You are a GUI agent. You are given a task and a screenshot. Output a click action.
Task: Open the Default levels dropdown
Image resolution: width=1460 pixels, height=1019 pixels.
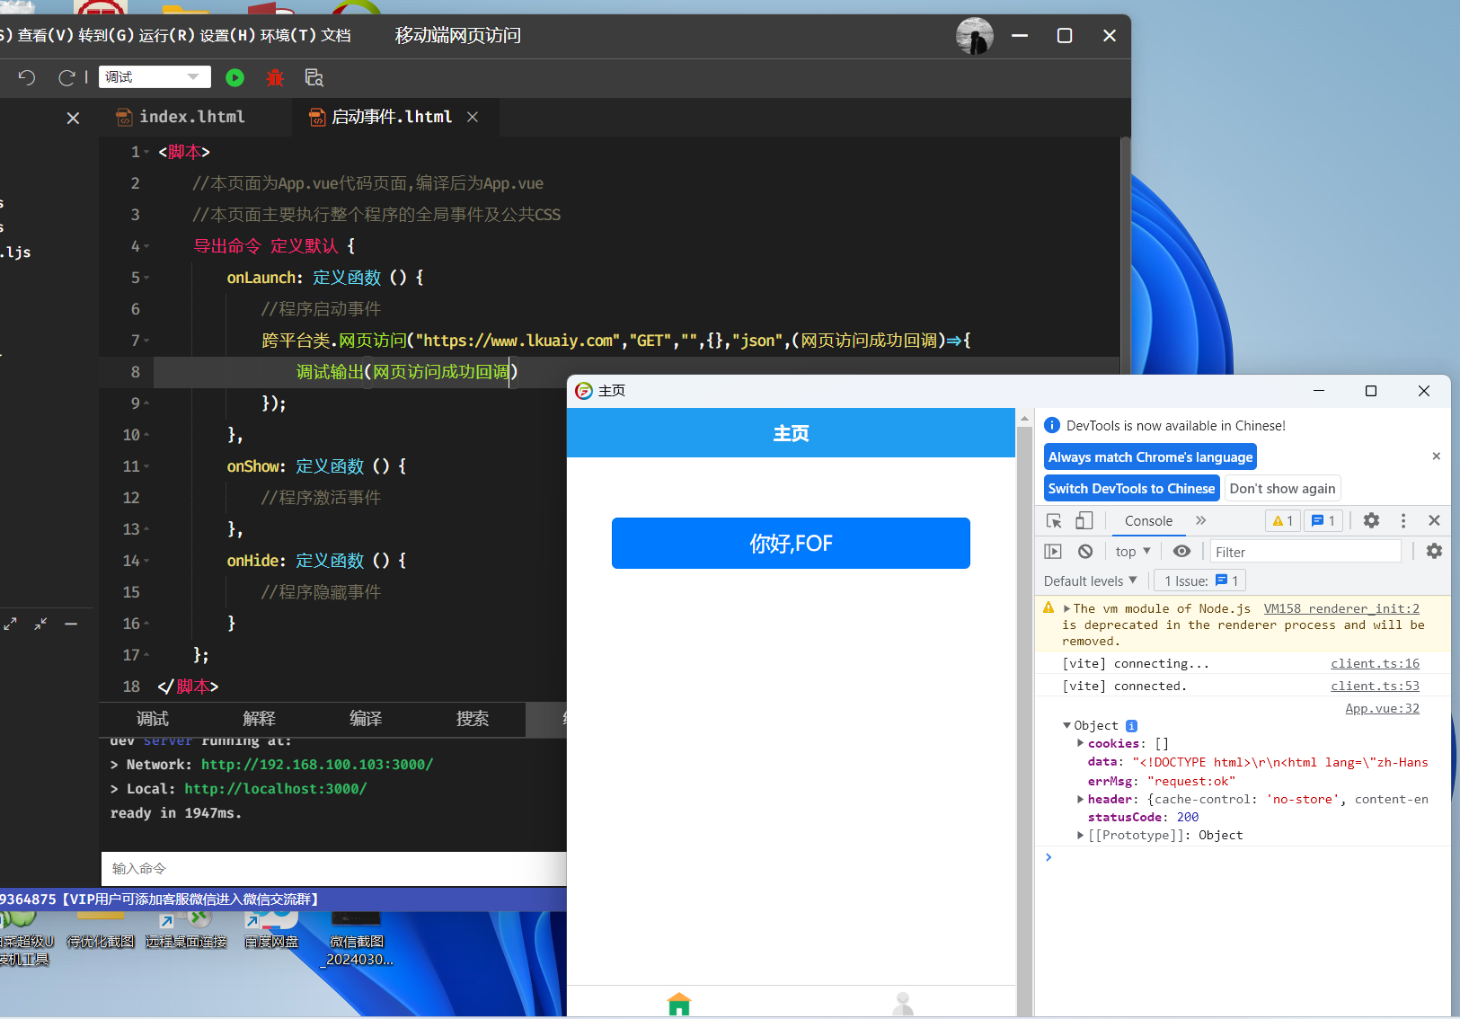tap(1091, 581)
